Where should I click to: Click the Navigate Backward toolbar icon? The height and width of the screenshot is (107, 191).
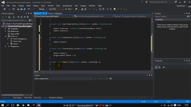pos(4,9)
